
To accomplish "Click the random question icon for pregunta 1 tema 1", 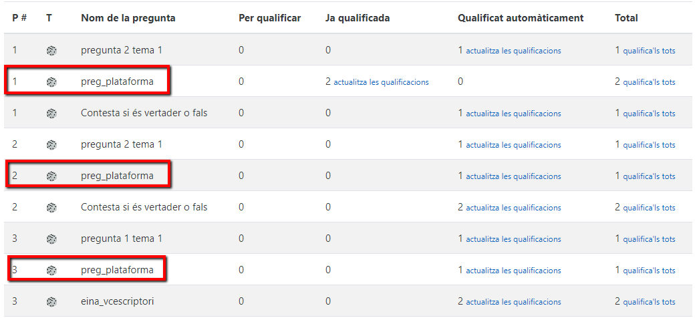I will coord(51,239).
